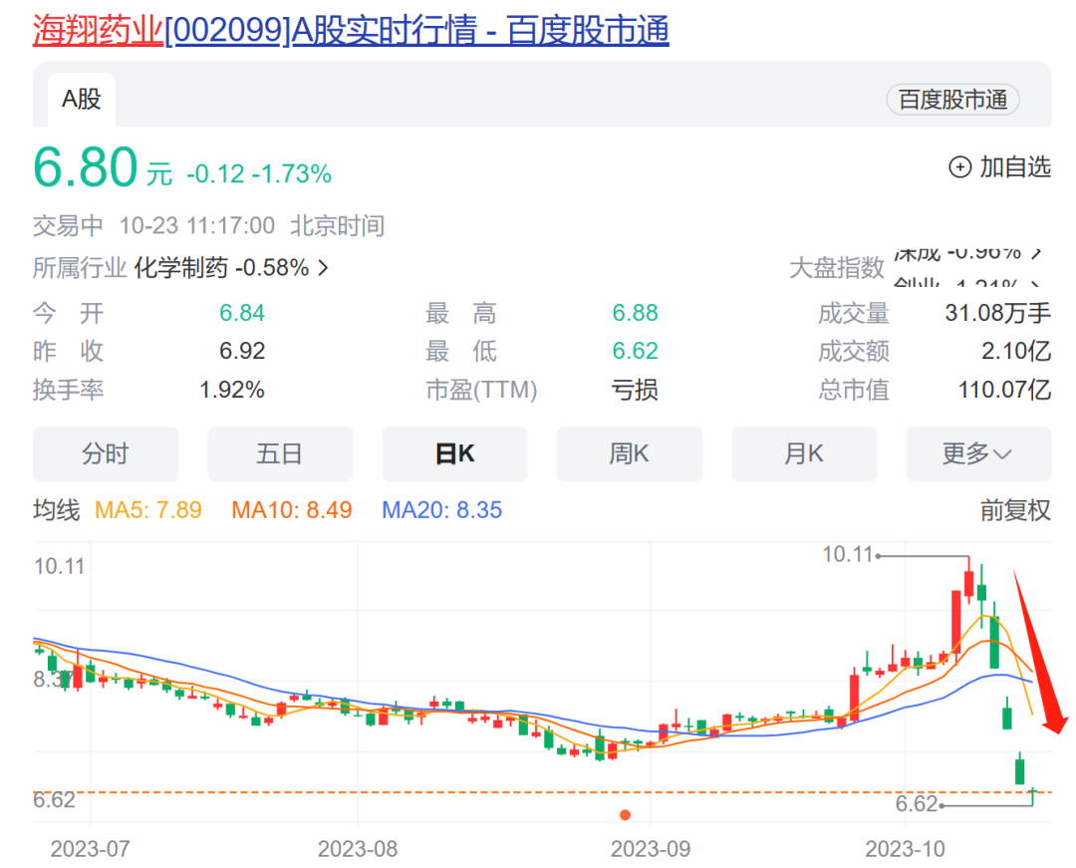Switch to the 五日 chart tab
The image size is (1076, 868).
(280, 453)
